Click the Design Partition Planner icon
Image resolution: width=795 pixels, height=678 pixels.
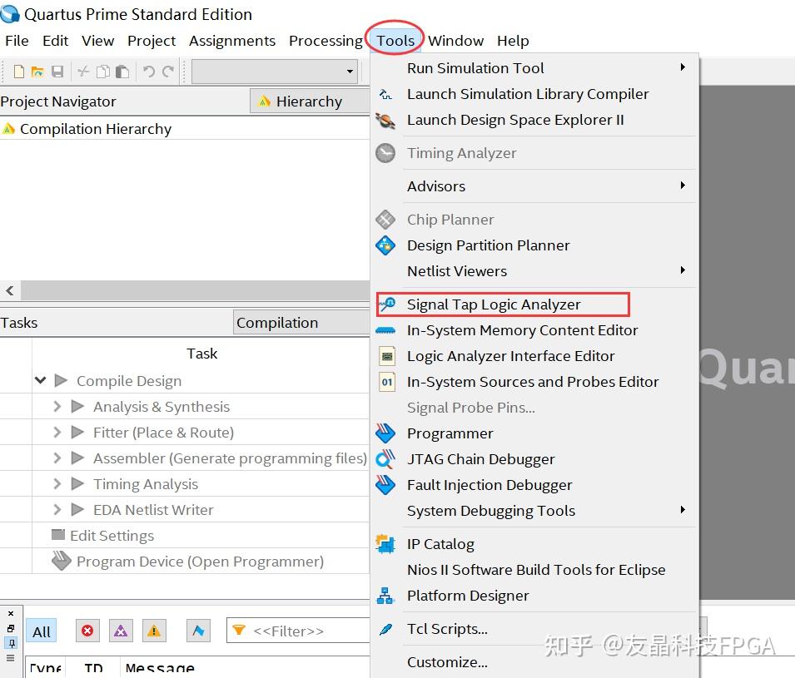pyautogui.click(x=385, y=245)
